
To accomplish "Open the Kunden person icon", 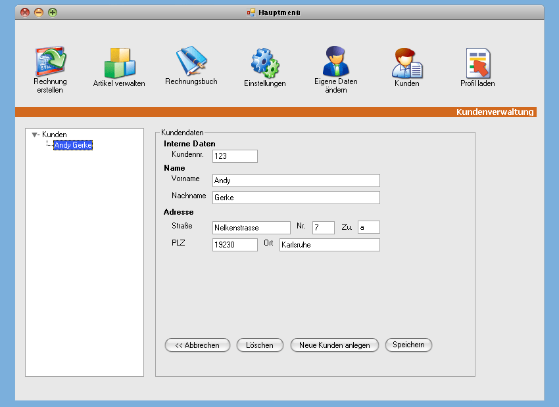I will point(407,63).
